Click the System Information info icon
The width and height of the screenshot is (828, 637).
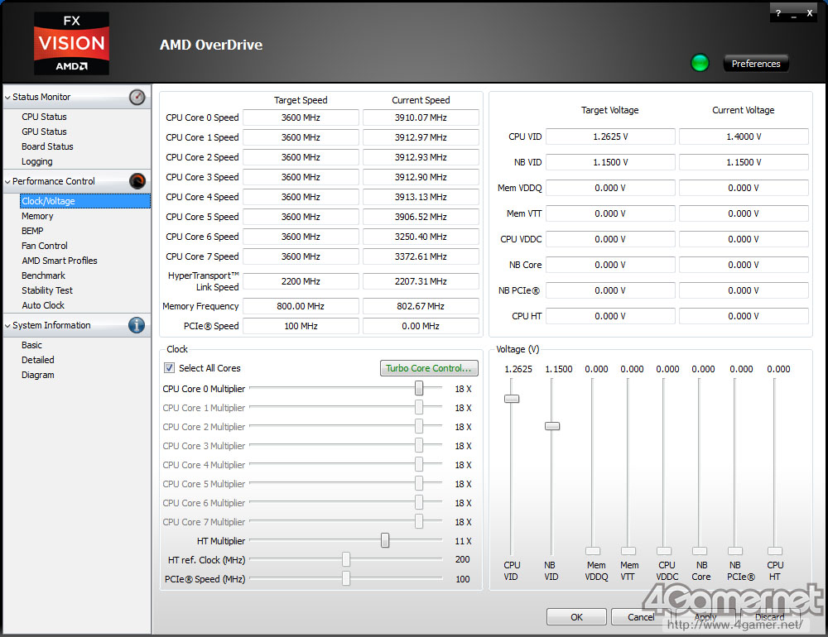coord(137,325)
